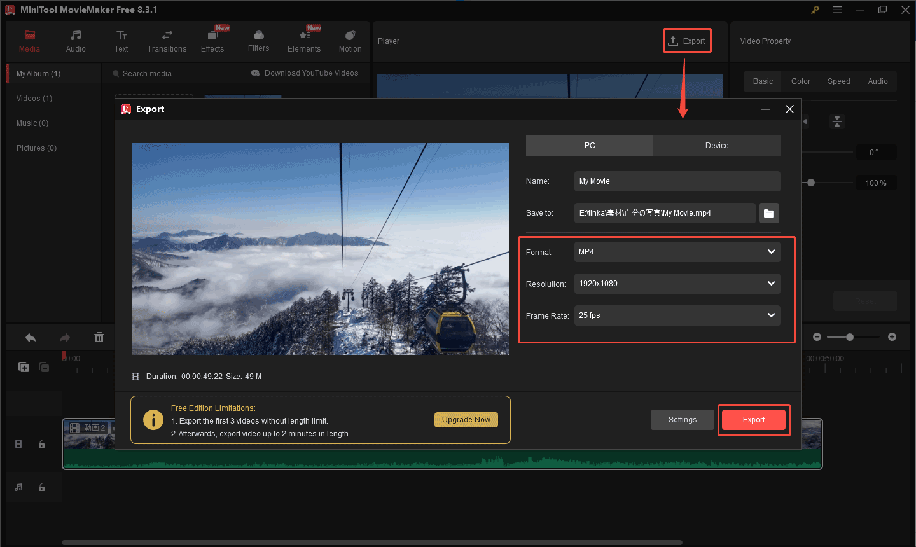The image size is (916, 547).
Task: Select the Filters tool icon
Action: tap(258, 36)
